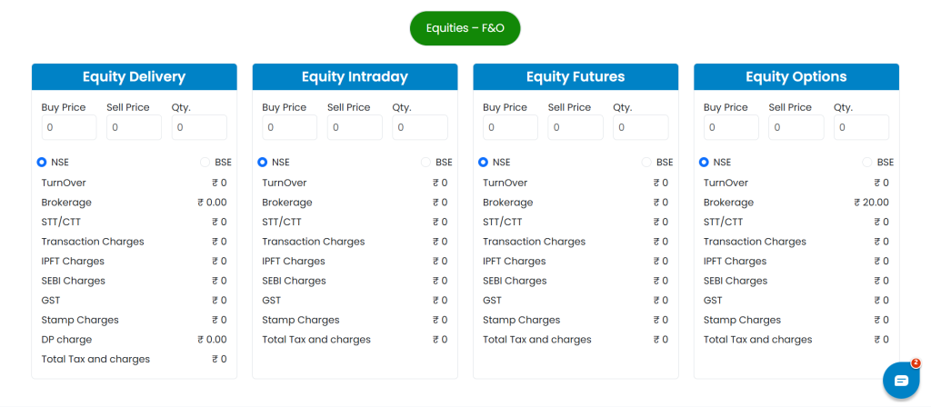This screenshot has height=407, width=931.
Task: Click DP charge label in Equity Delivery
Action: 66,340
